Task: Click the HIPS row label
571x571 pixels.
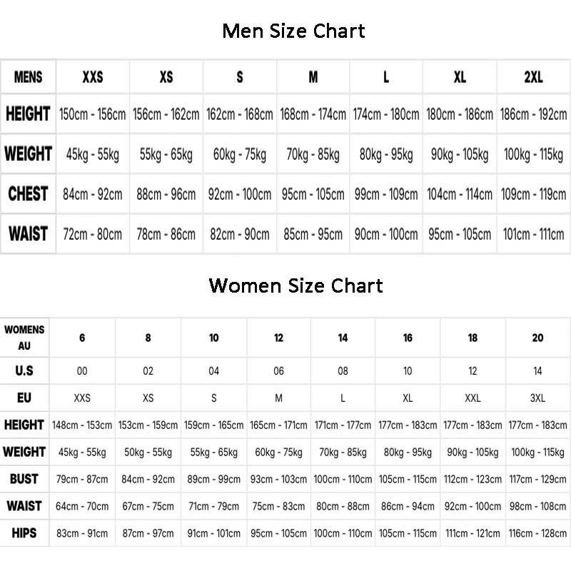Action: [x=24, y=532]
